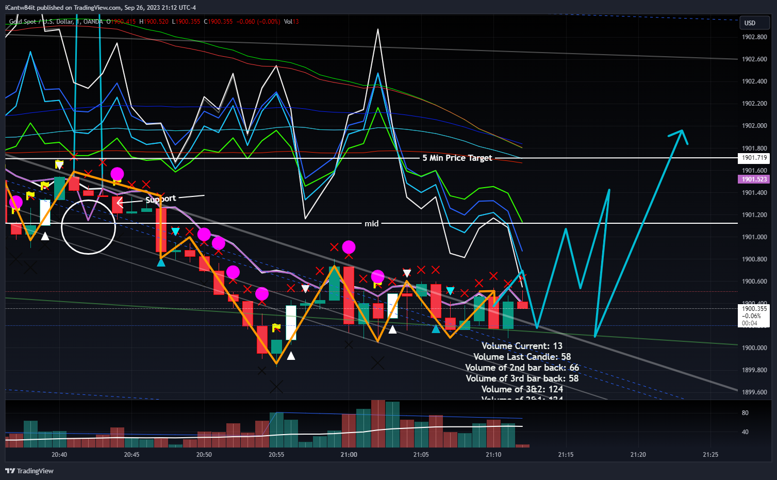The width and height of the screenshot is (777, 480).
Task: Click Volume Current: 13 text
Action: pyautogui.click(x=522, y=346)
